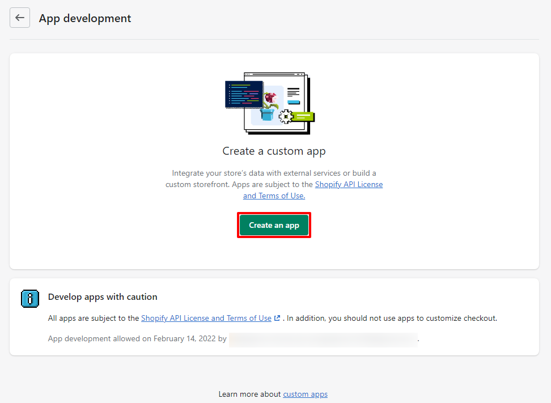
Task: Click the green bar in the illustration
Action: pos(303,117)
